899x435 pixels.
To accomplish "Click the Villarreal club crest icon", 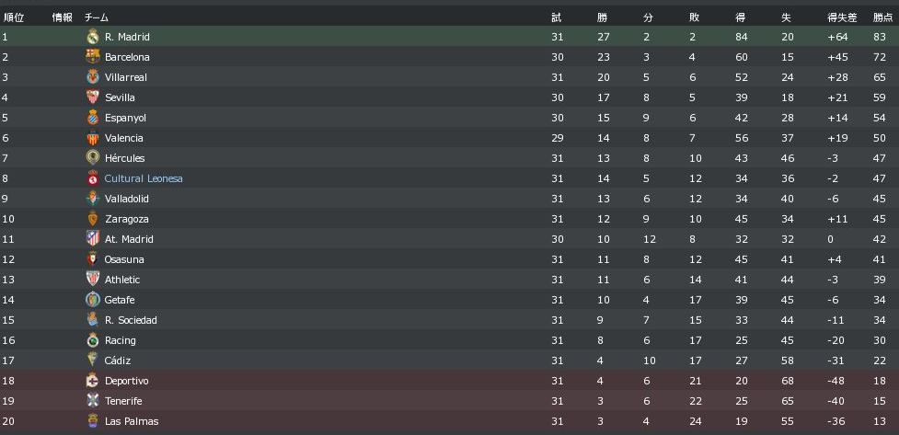I will 92,77.
